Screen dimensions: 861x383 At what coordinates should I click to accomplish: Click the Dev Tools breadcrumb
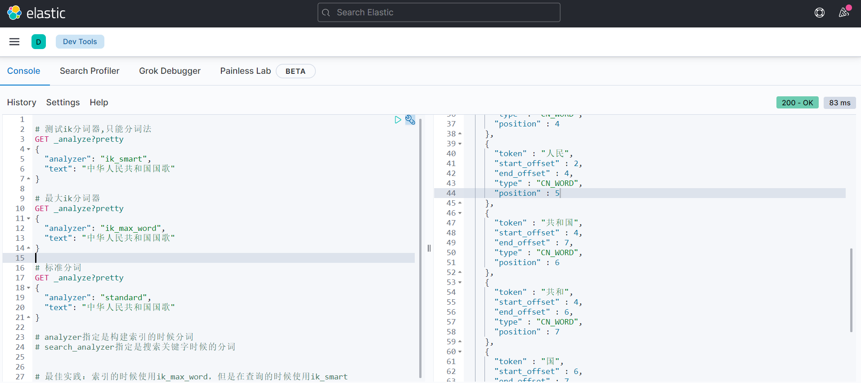(x=80, y=41)
